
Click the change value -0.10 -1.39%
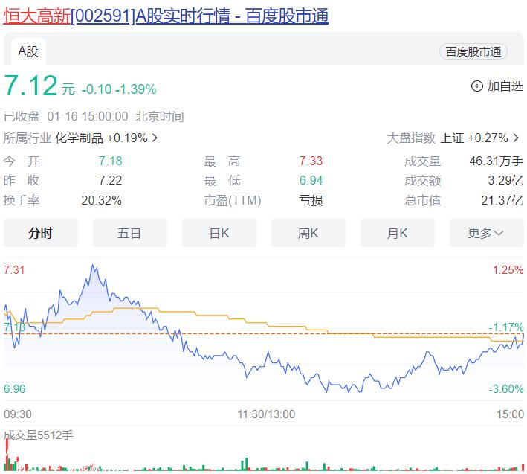[x=119, y=89]
